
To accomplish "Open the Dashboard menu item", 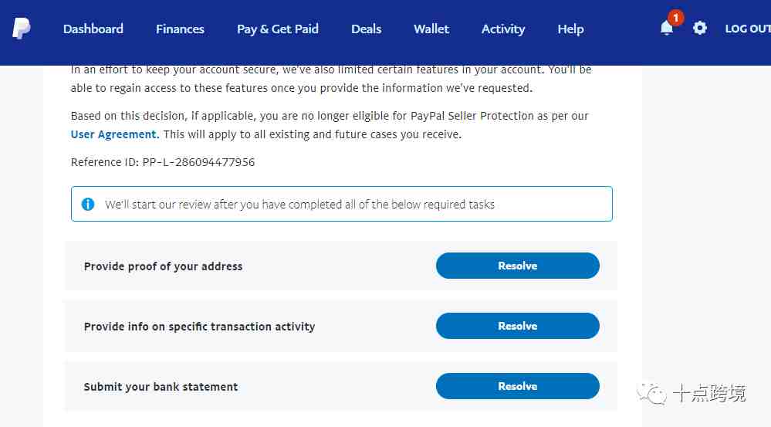I will click(x=93, y=29).
